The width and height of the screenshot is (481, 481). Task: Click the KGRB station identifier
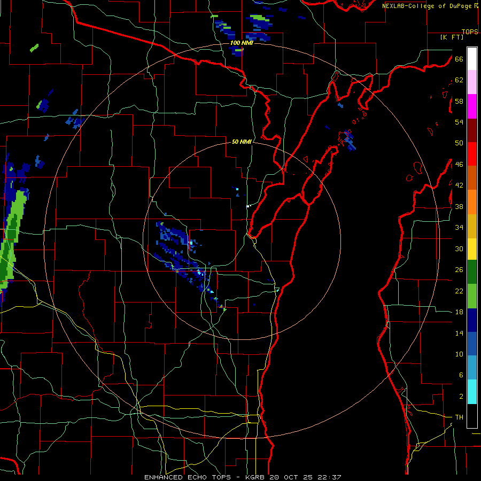point(256,477)
